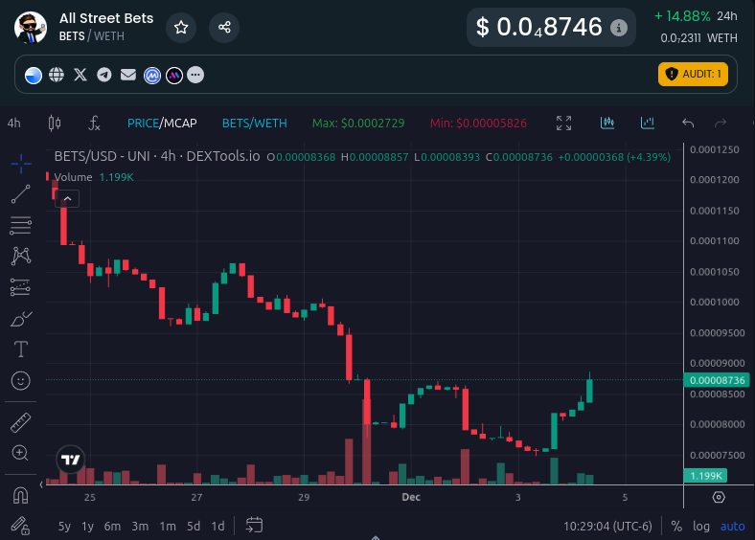Screen dimensions: 755x540
Task: Open the CoinMarketCap link icon
Action: [152, 75]
